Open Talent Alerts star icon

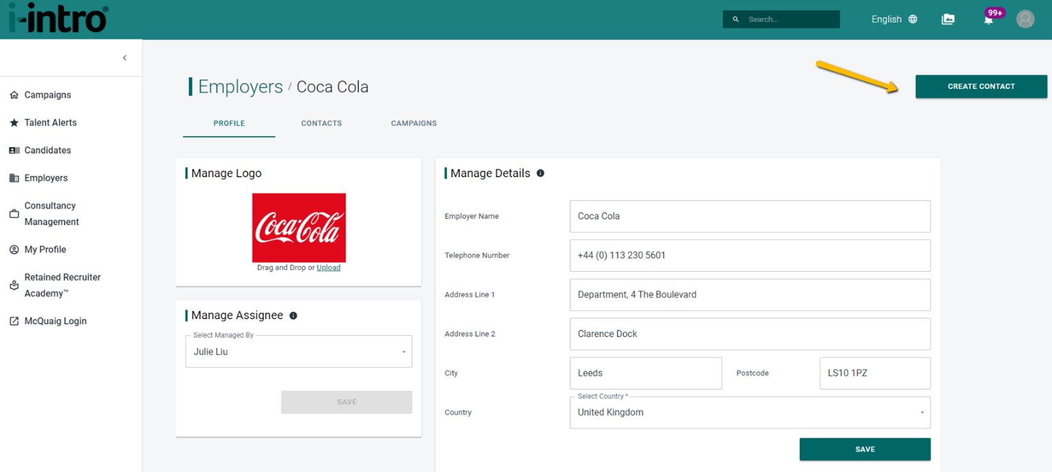[14, 123]
